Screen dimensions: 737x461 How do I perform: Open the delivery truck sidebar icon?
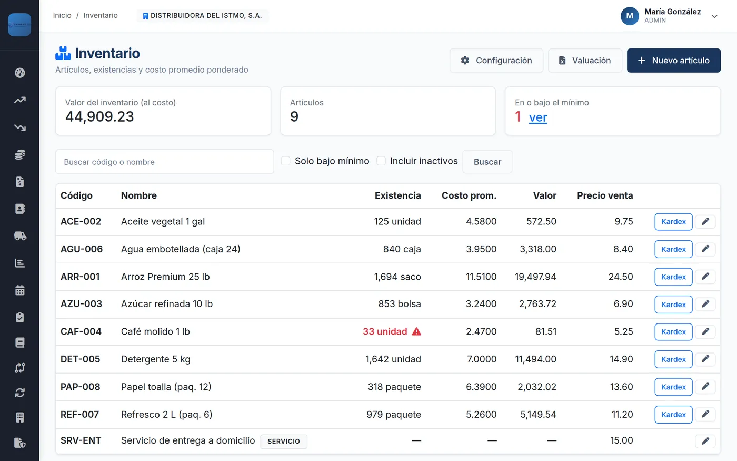tap(20, 236)
